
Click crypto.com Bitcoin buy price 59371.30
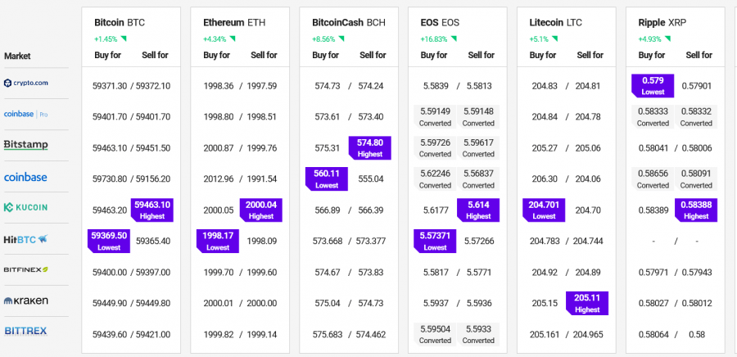[x=110, y=86]
